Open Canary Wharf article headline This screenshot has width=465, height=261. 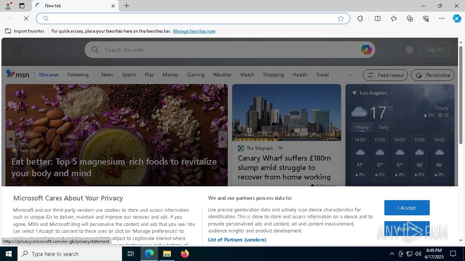[x=284, y=167]
